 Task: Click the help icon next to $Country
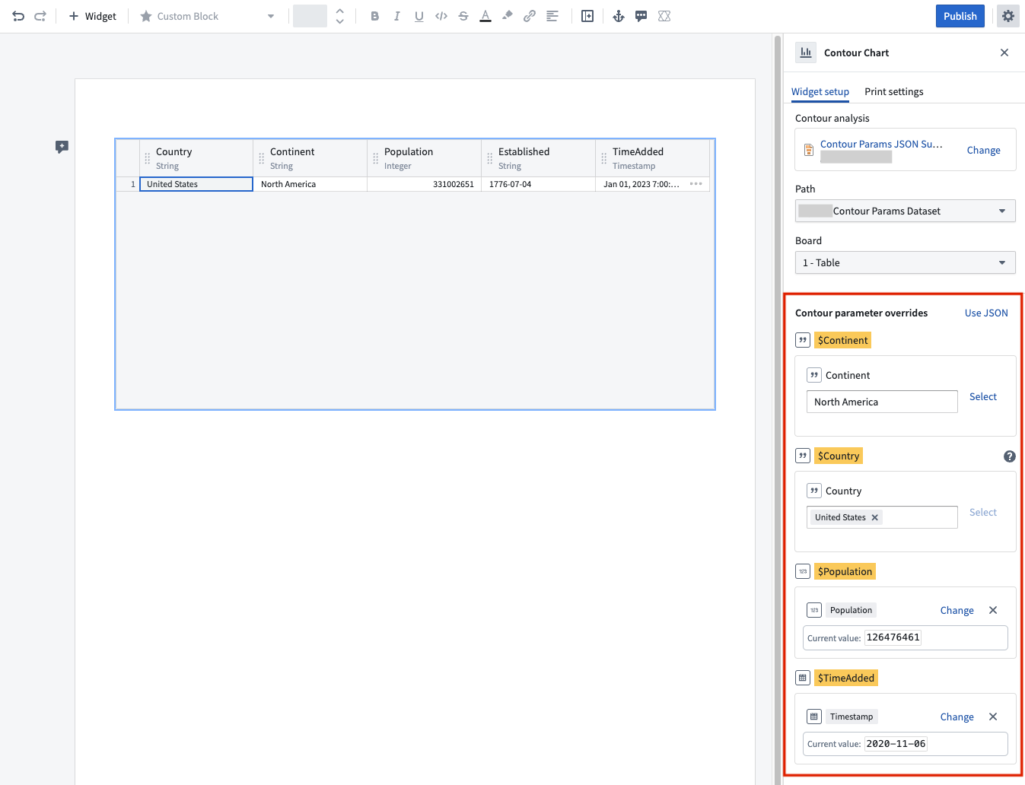tap(1010, 456)
